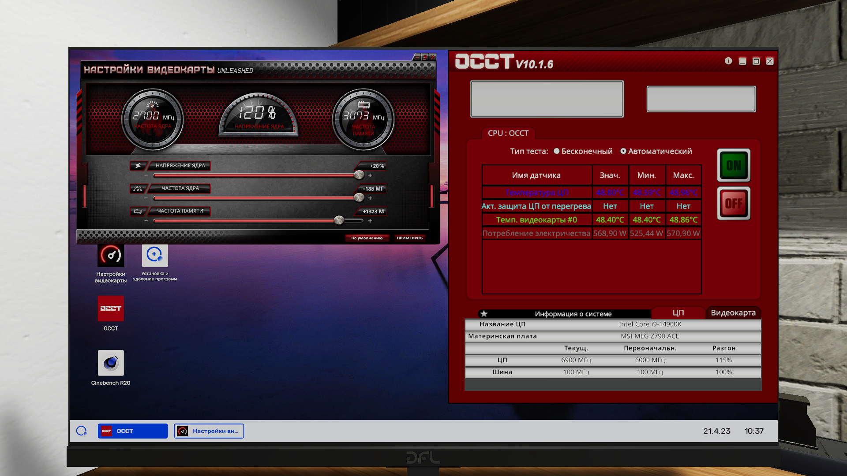Image resolution: width=847 pixels, height=476 pixels.
Task: Select Акт. защита ЦП от перегрева row
Action: 592,206
